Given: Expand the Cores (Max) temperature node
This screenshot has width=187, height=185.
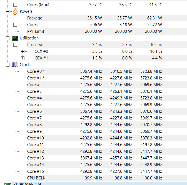Looking at the screenshot, I should point(15,5).
